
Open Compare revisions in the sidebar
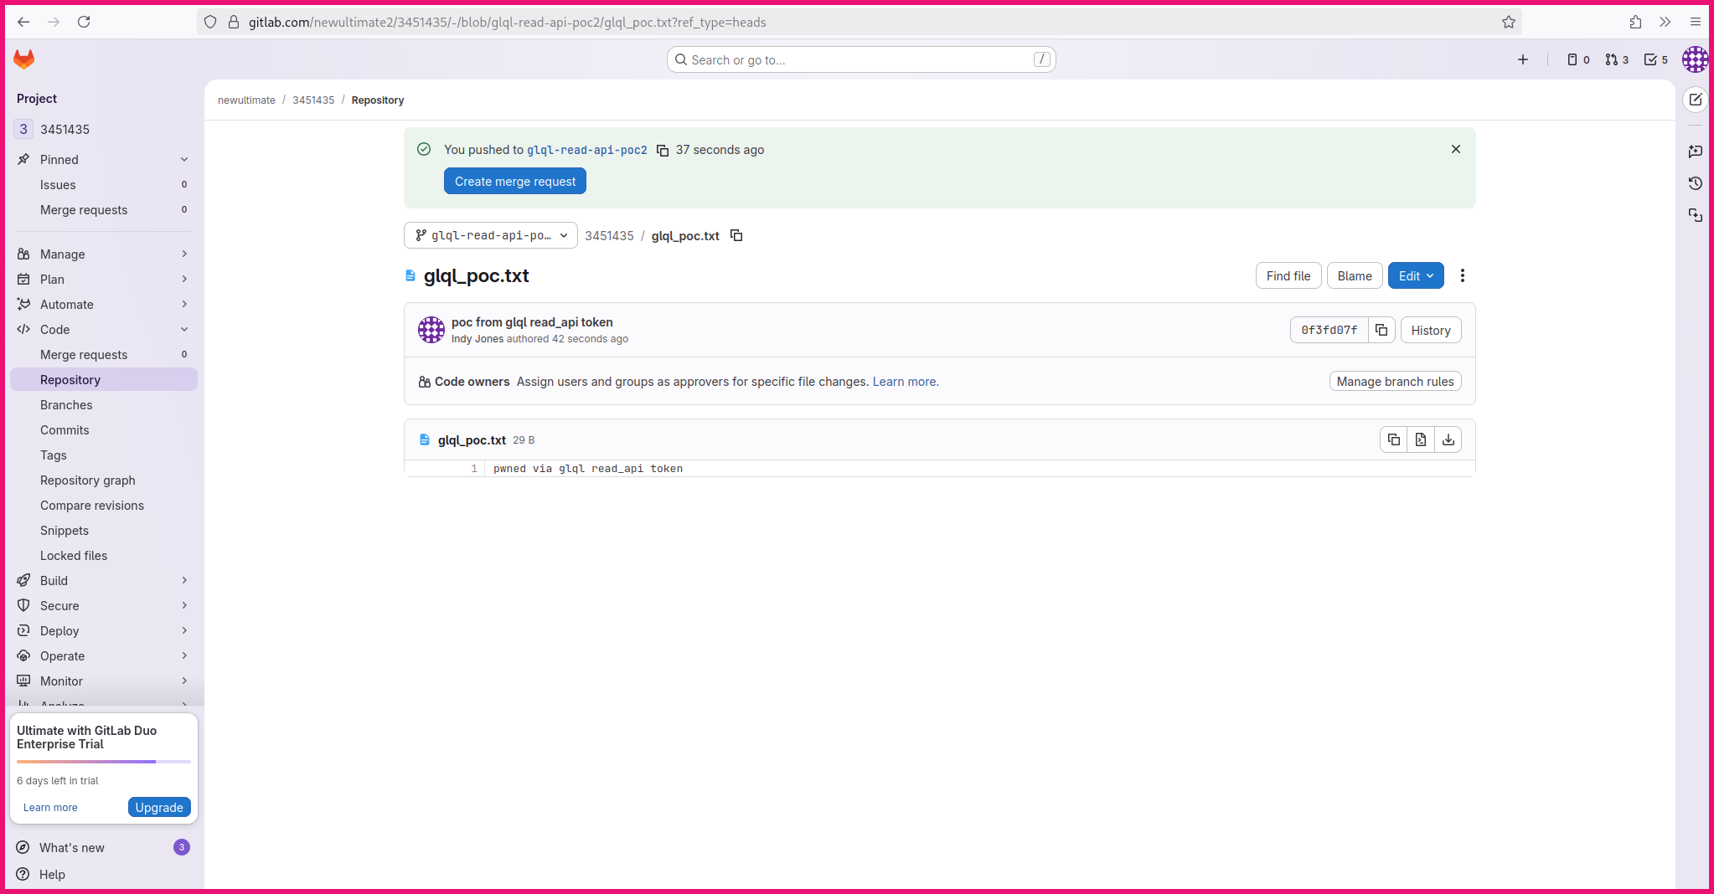click(x=104, y=505)
